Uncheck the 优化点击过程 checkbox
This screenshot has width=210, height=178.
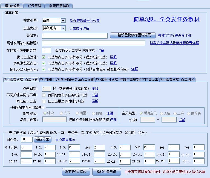click(44, 57)
